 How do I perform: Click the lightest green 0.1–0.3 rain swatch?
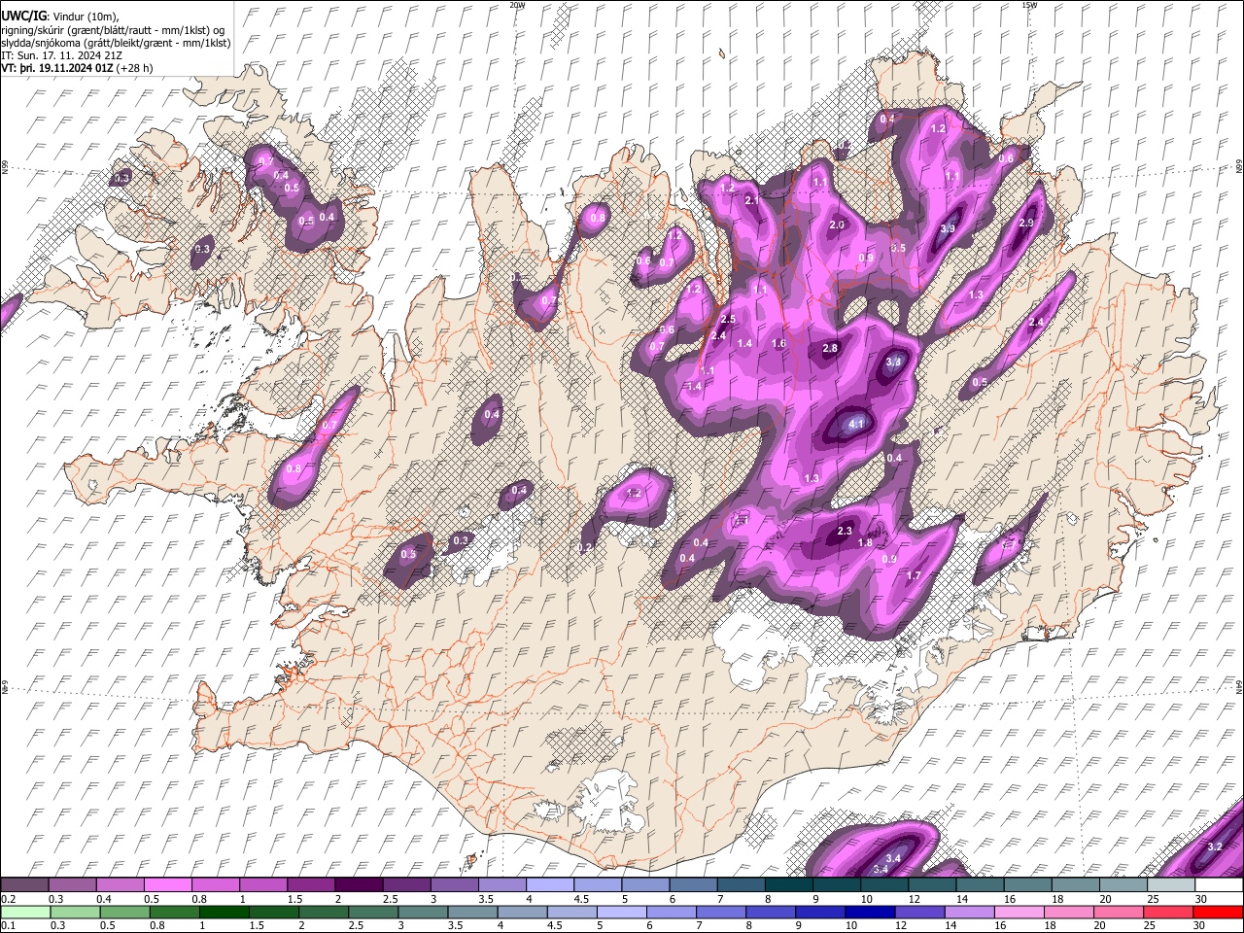pyautogui.click(x=24, y=912)
